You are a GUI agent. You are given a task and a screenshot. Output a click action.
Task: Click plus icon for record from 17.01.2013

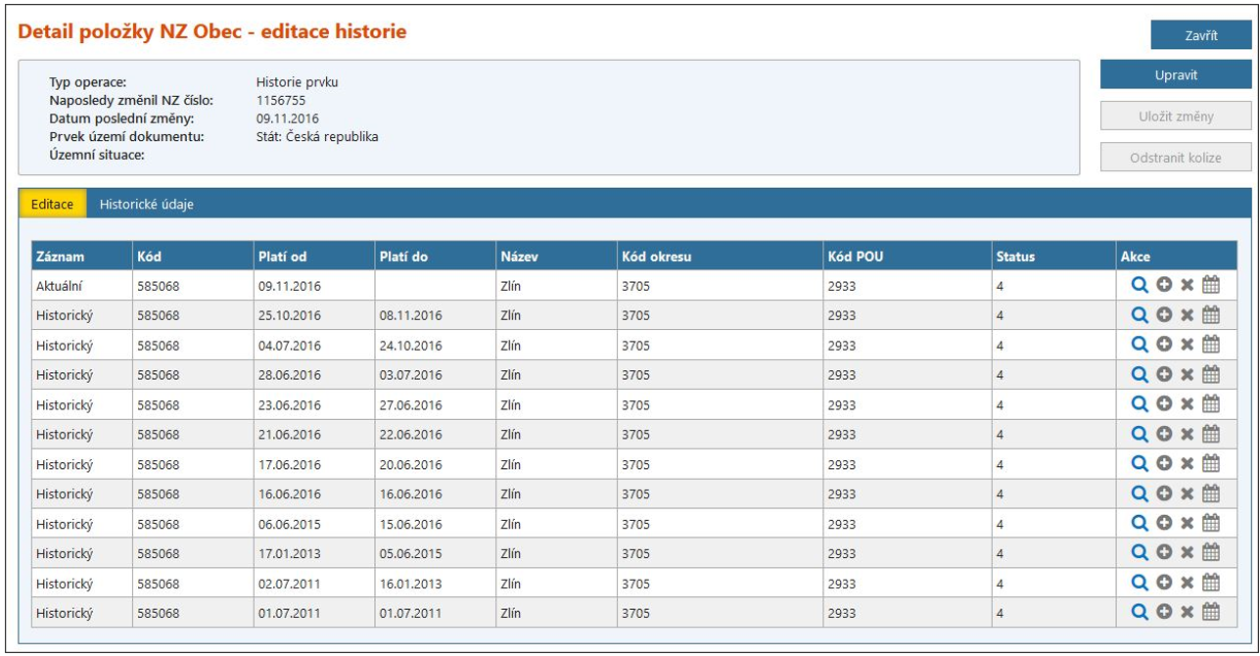[1164, 553]
